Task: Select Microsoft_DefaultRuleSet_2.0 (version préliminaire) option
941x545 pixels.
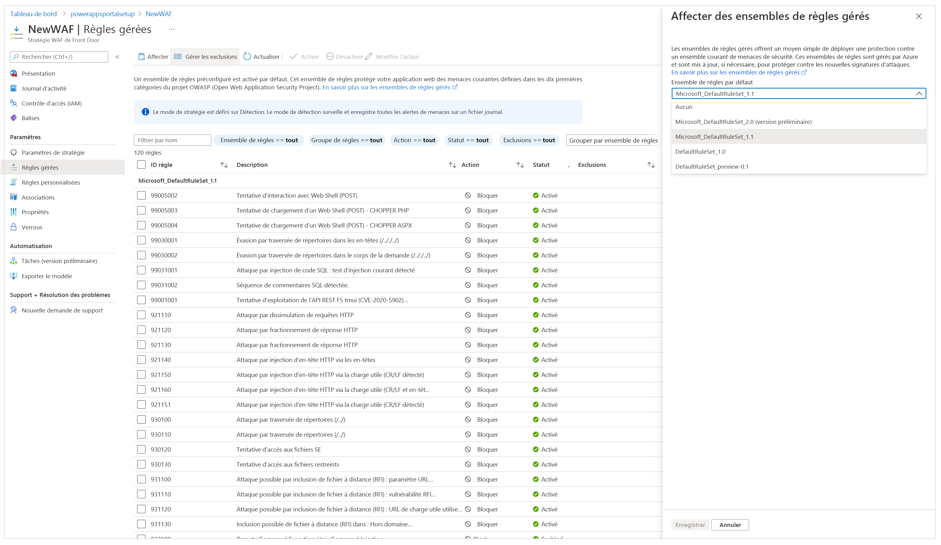Action: click(x=799, y=122)
